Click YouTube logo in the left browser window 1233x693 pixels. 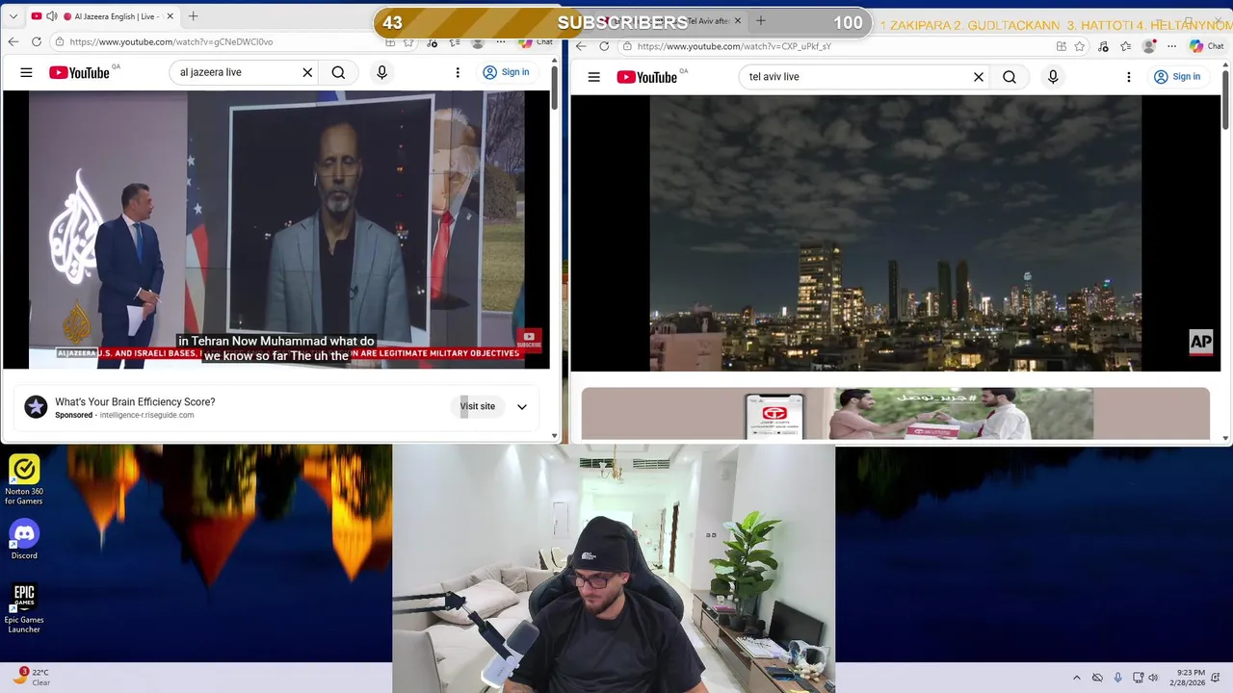coord(79,72)
